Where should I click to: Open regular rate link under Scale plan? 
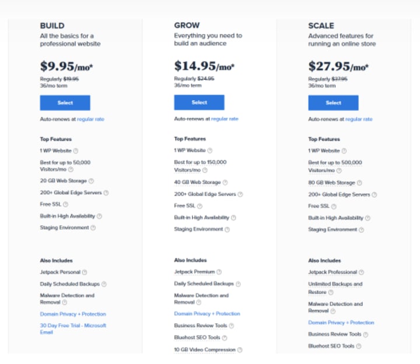click(359, 119)
